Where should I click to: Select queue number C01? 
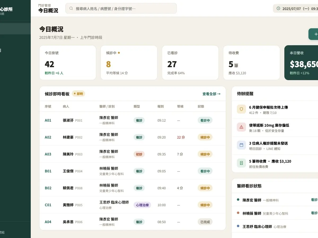pos(48,205)
